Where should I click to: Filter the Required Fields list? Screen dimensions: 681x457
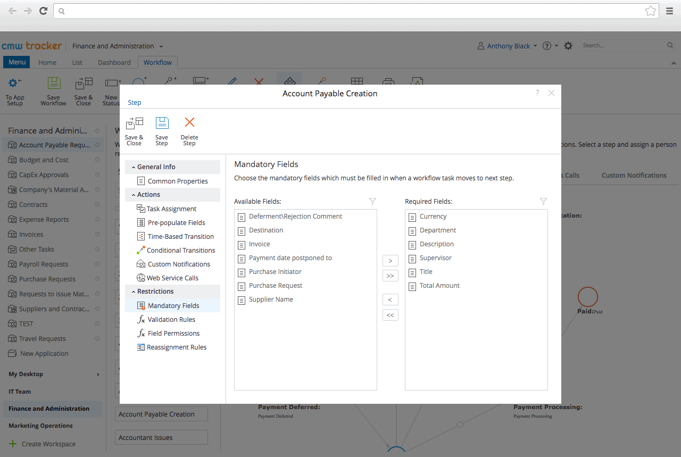[543, 202]
